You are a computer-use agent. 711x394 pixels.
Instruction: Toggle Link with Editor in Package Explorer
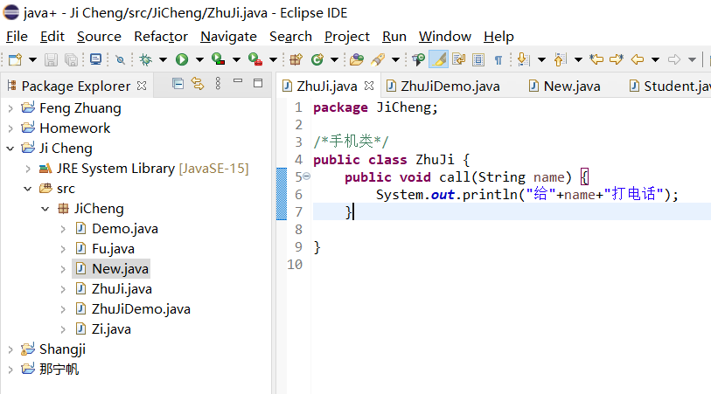[x=198, y=83]
